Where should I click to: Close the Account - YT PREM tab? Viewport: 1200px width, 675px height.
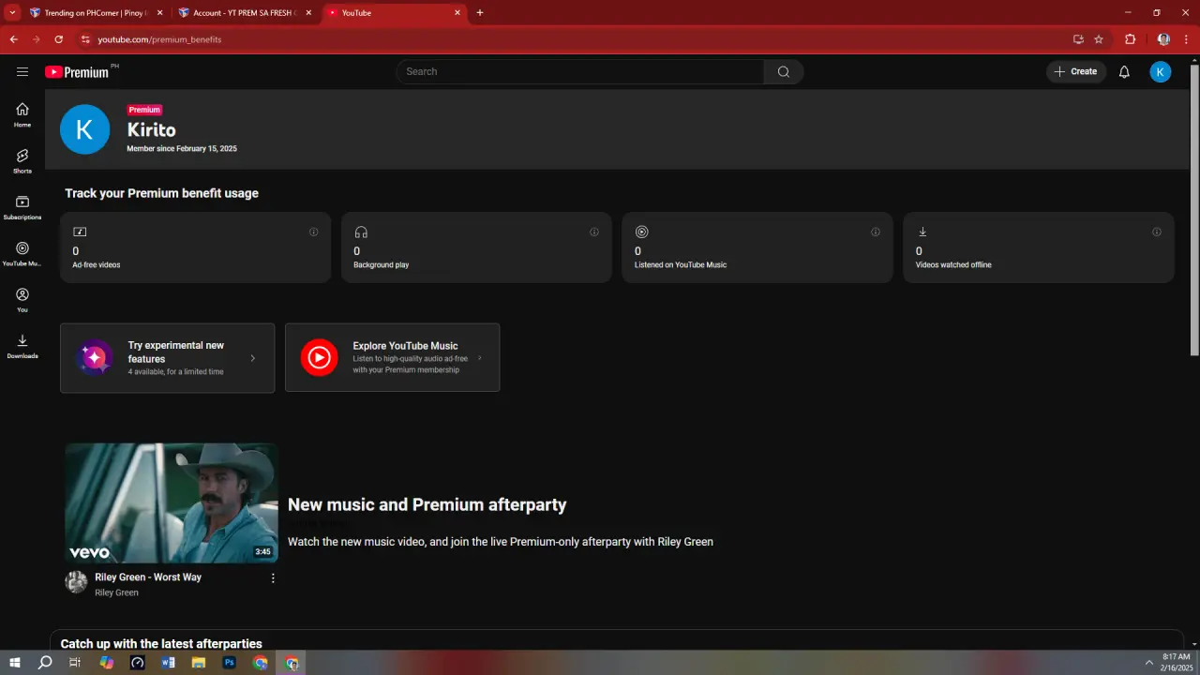point(308,13)
